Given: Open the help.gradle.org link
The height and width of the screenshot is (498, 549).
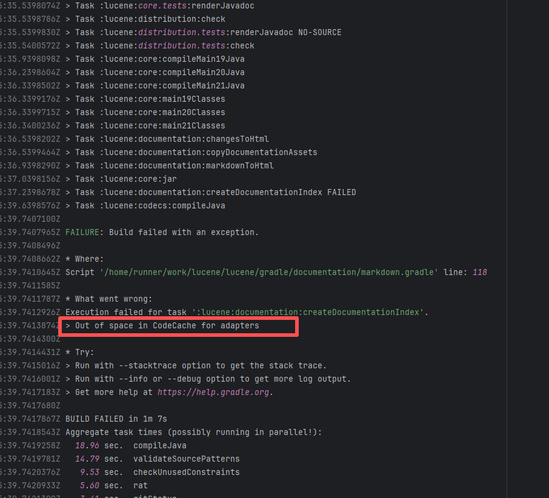Looking at the screenshot, I should [x=215, y=392].
